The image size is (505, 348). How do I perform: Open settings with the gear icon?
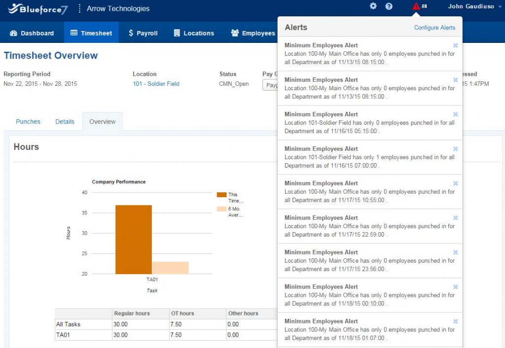pyautogui.click(x=373, y=6)
